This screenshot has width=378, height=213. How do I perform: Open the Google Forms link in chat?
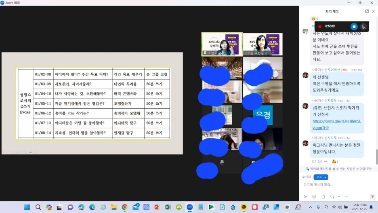point(336,124)
